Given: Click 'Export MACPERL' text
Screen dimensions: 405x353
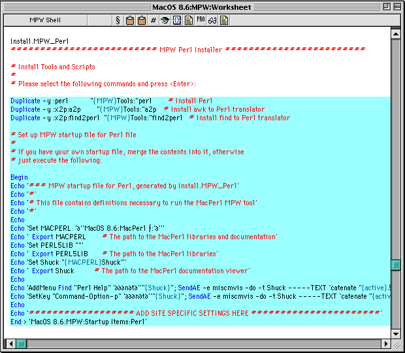Looking at the screenshot, I should coord(59,237).
